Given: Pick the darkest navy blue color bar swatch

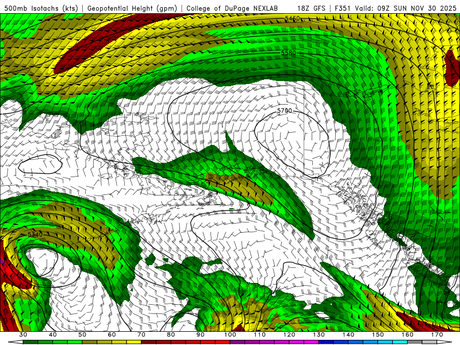Looking at the screenshot, I should tap(326, 342).
